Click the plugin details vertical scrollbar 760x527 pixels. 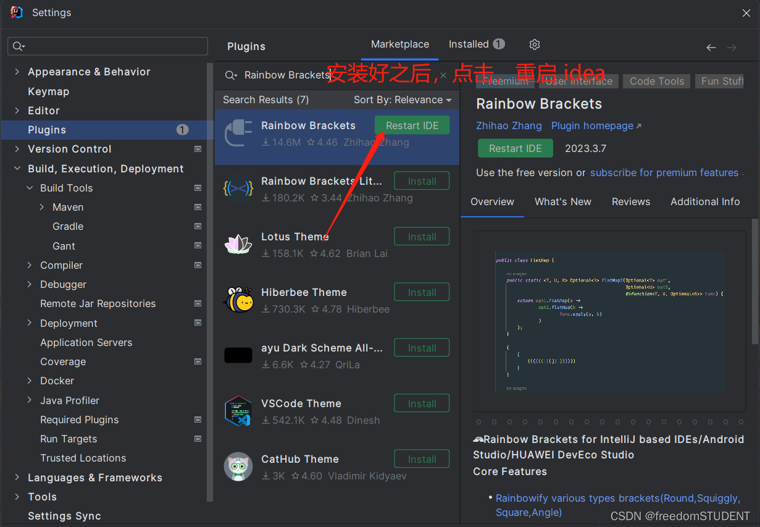point(755,281)
